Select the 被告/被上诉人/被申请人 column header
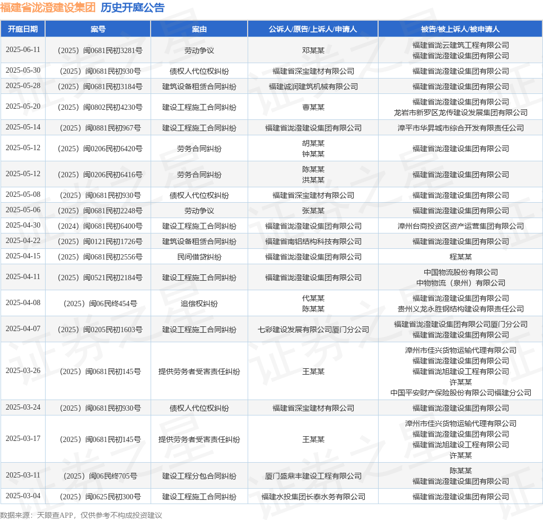 click(x=460, y=29)
